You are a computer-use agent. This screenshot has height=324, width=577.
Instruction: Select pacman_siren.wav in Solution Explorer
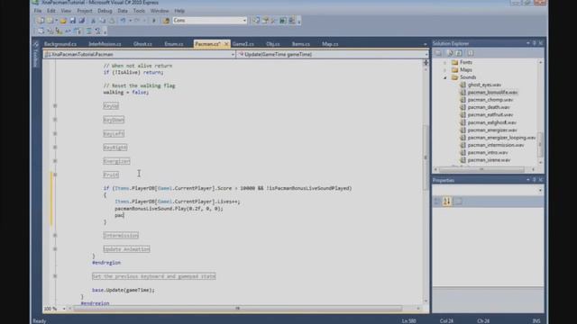489,160
